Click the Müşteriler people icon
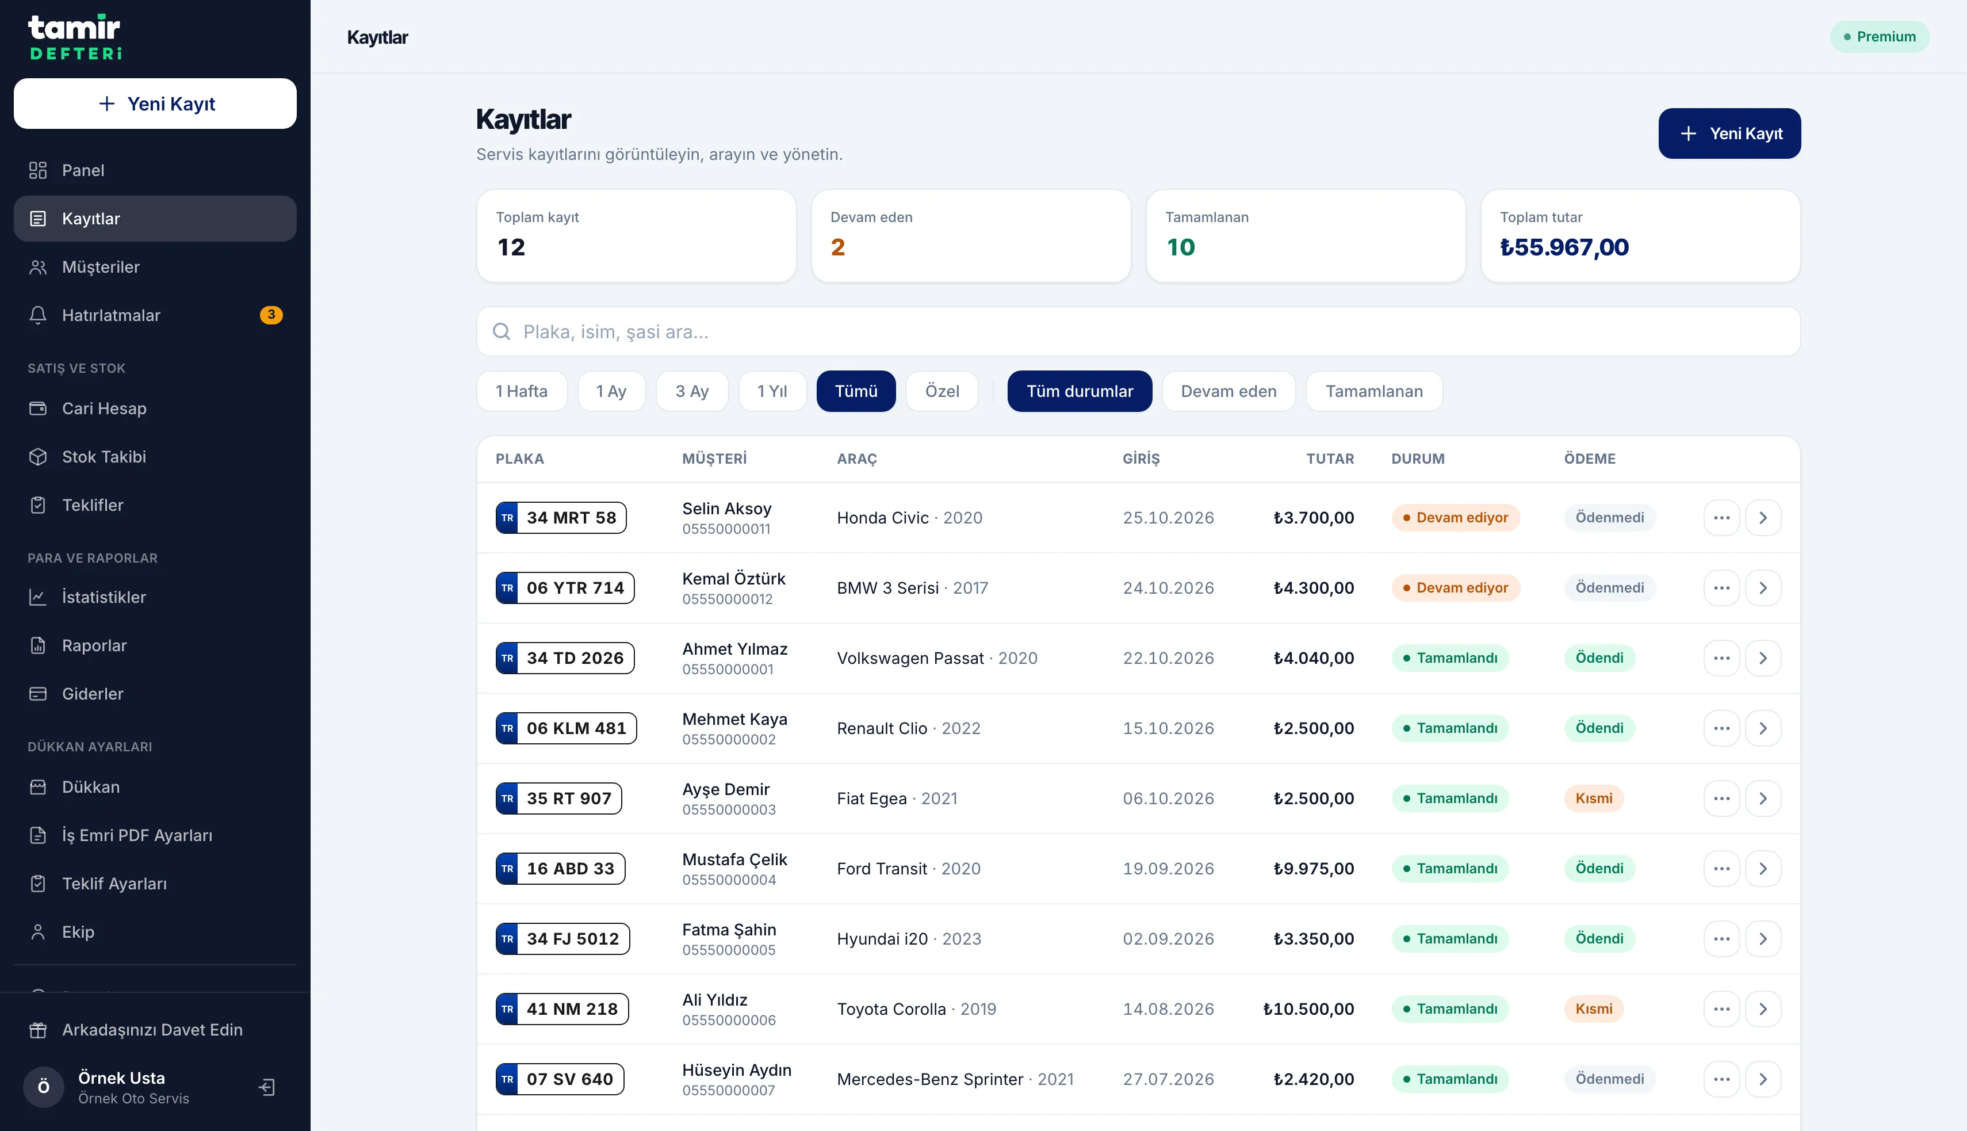The width and height of the screenshot is (1967, 1131). pyautogui.click(x=38, y=267)
